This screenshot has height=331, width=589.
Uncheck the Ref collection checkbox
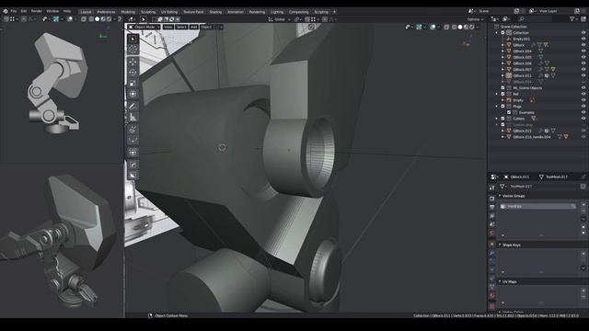502,94
